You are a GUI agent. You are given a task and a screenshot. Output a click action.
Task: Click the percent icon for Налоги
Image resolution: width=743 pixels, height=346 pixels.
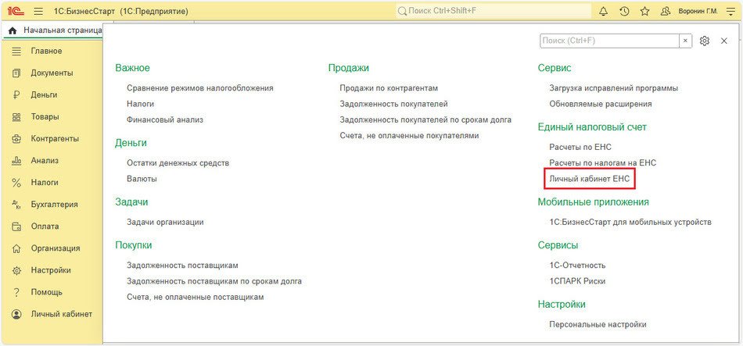[16, 182]
